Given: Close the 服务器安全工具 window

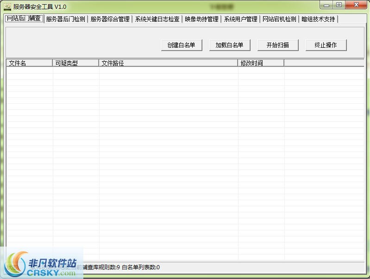Looking at the screenshot, I should tap(356, 5).
